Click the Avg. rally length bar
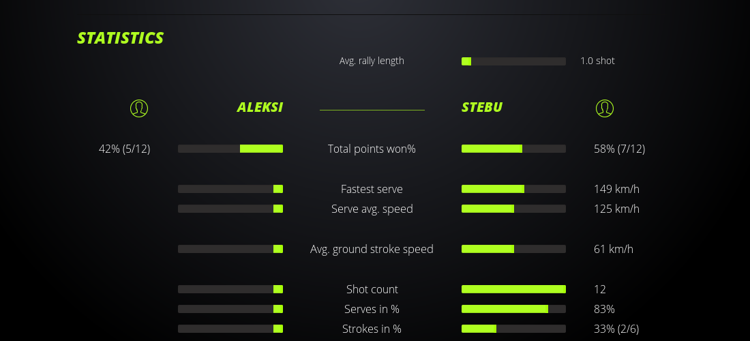The width and height of the screenshot is (750, 341). click(513, 61)
